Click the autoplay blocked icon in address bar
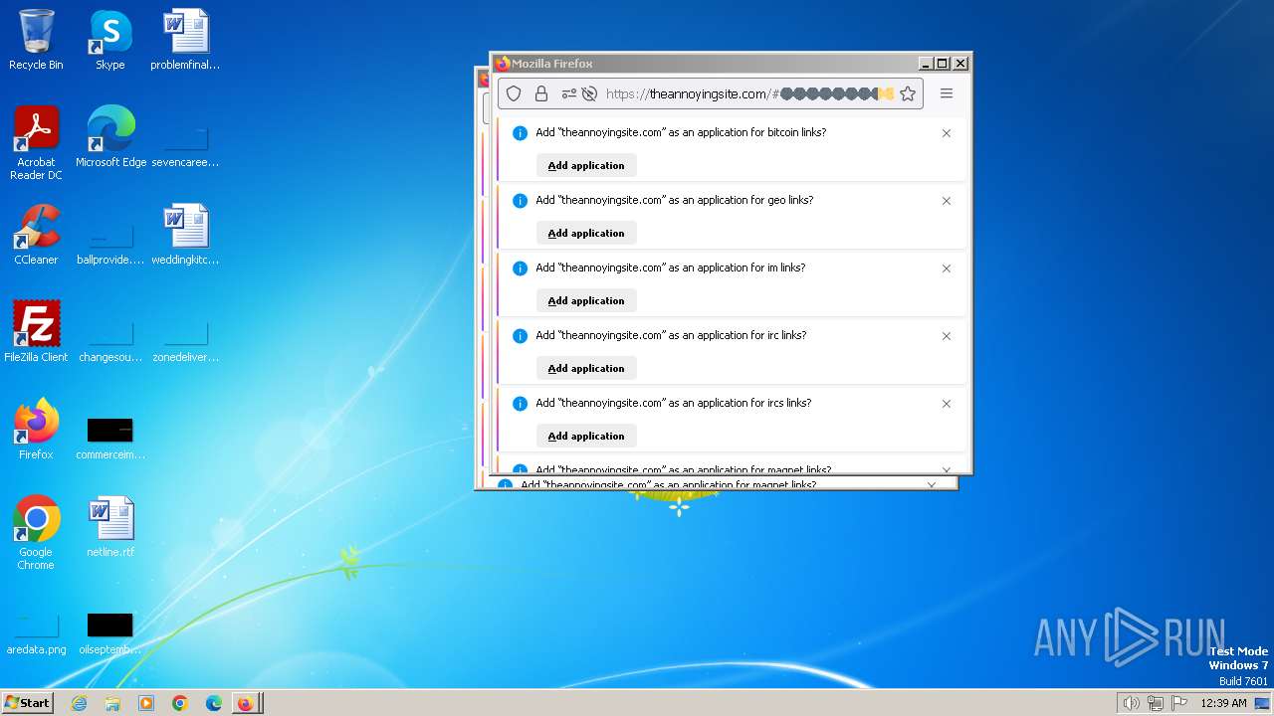The image size is (1274, 716). 589,93
